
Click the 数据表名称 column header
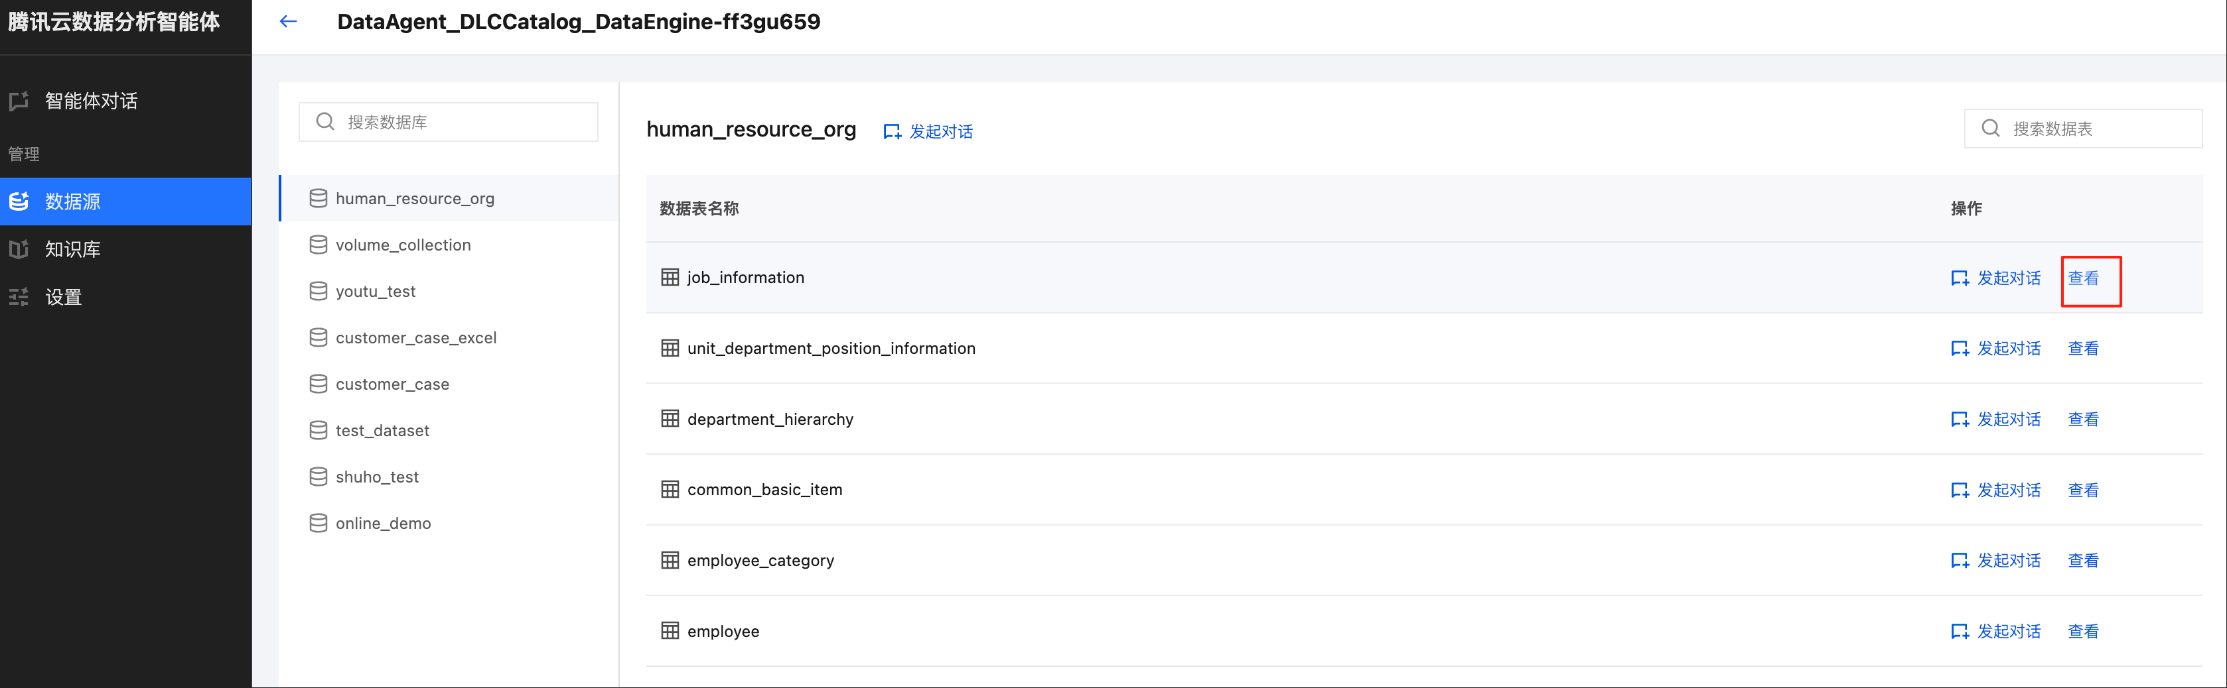699,208
